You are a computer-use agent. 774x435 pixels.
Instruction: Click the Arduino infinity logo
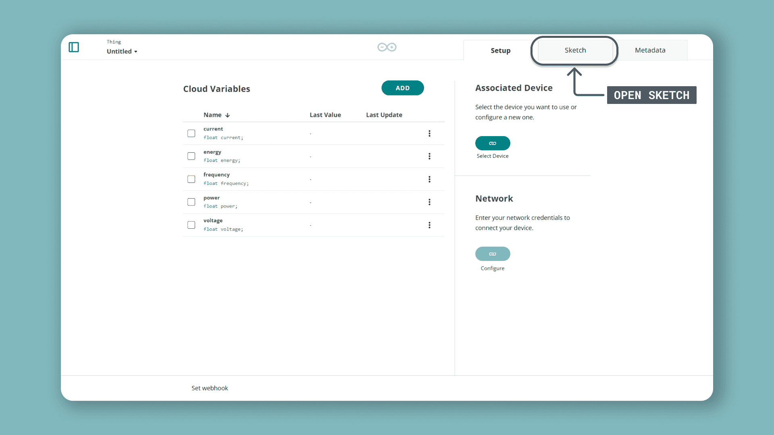pyautogui.click(x=387, y=47)
